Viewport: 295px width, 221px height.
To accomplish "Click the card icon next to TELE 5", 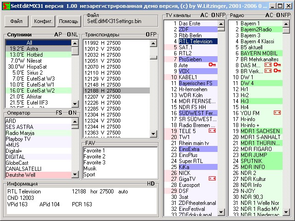I will click(x=212, y=131).
